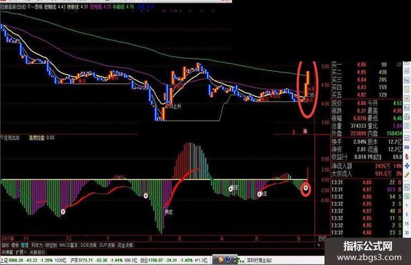
Task: Select the RSI indicator icon
Action: pos(407,147)
